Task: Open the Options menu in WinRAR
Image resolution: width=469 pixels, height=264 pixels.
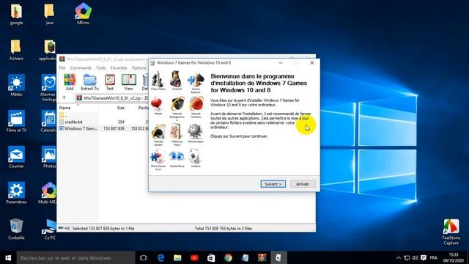Action: pyautogui.click(x=139, y=68)
